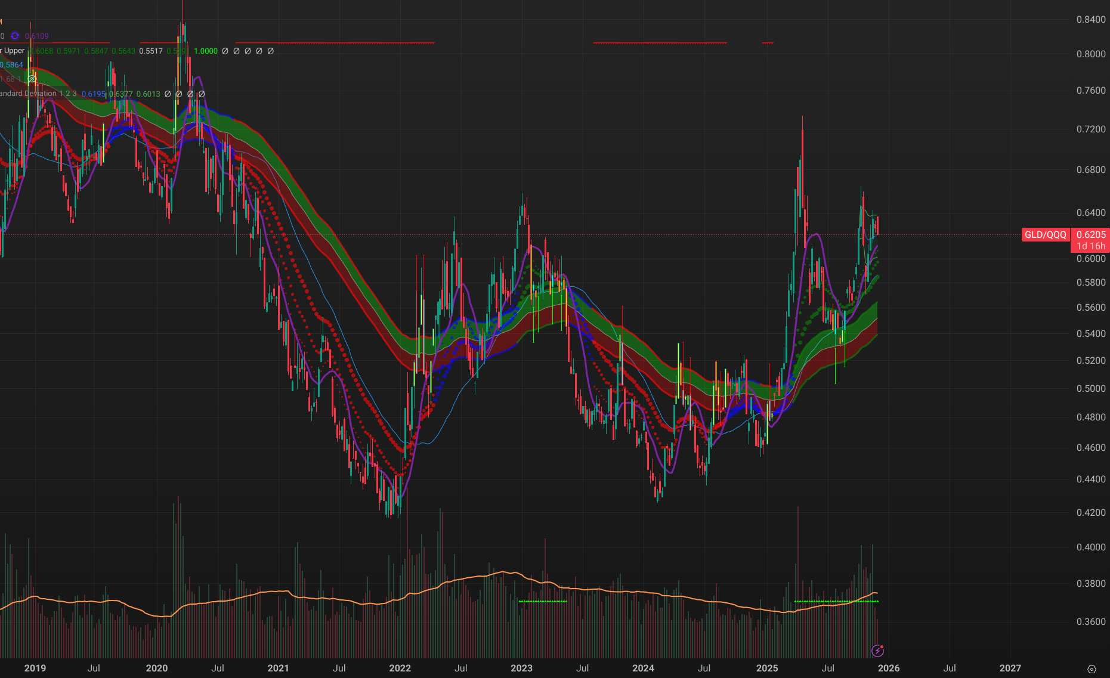Click the 2025 label on the time axis
The image size is (1110, 678).
(766, 668)
